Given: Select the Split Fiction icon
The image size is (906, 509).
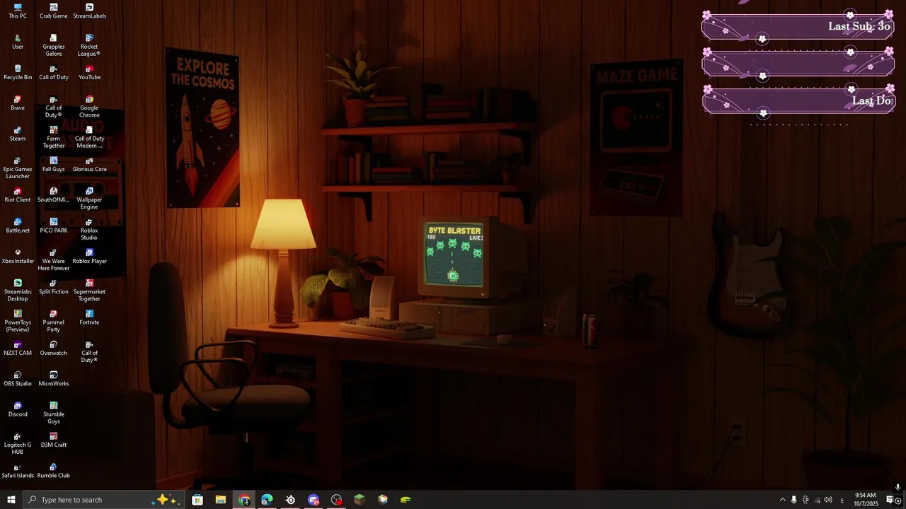Looking at the screenshot, I should (54, 287).
